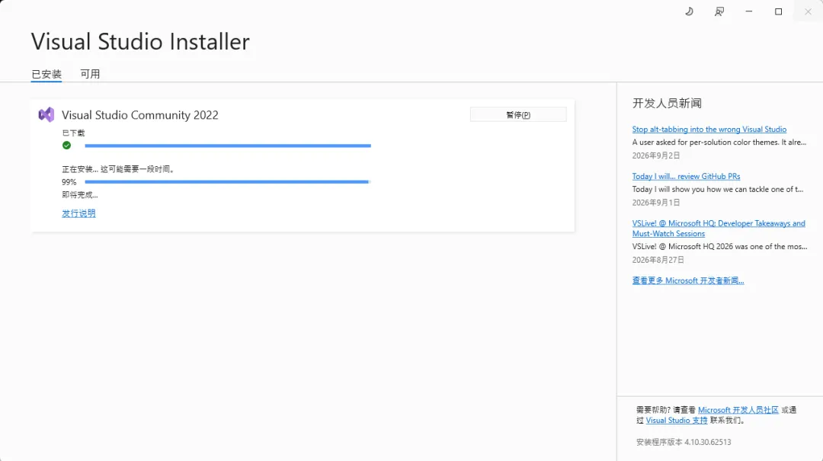The image size is (823, 461).
Task: Click the Visual Studio Community logo icon
Action: tap(46, 114)
